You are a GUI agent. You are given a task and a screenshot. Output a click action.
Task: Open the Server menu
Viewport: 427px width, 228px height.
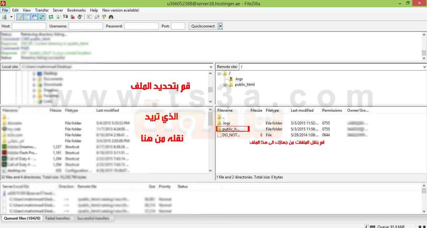tap(58, 10)
